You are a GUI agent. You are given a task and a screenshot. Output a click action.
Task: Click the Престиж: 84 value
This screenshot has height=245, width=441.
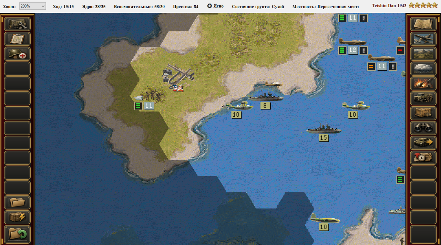point(186,6)
